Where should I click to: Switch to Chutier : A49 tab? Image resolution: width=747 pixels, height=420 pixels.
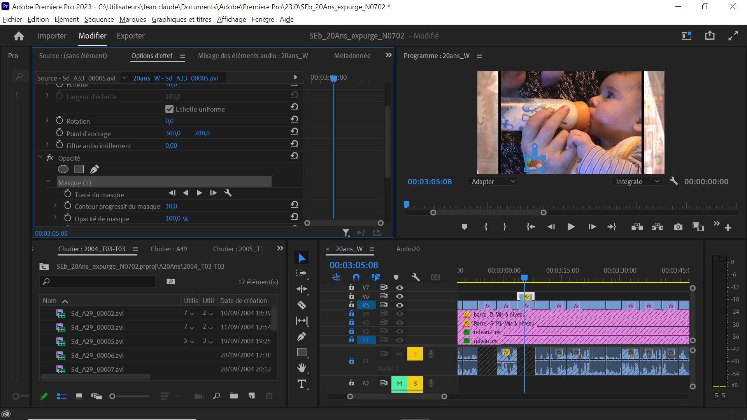(168, 249)
